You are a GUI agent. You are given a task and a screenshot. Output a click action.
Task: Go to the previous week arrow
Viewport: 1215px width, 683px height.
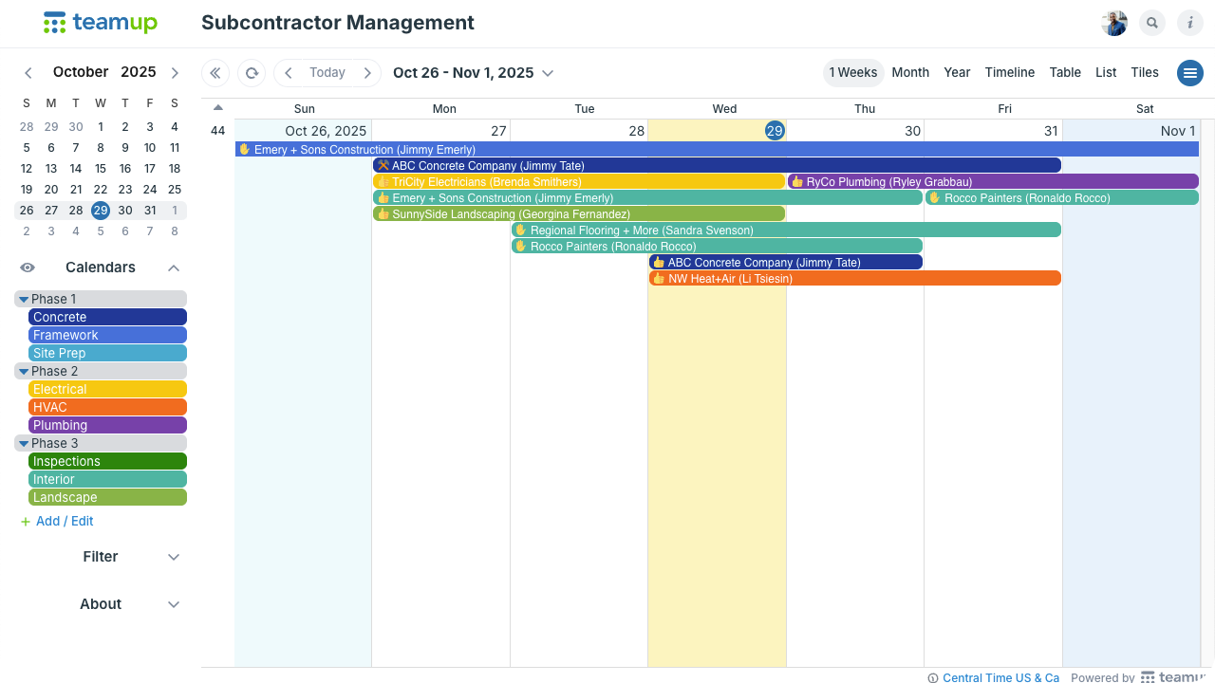(289, 73)
